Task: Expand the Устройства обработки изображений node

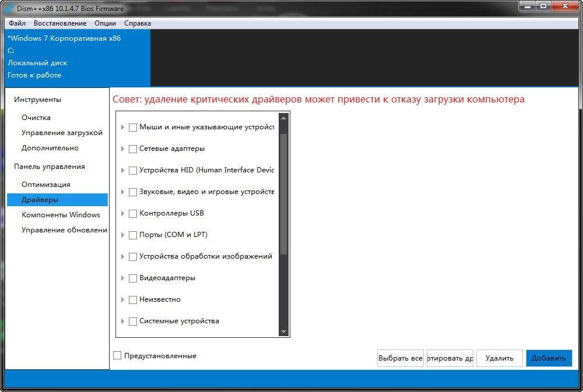Action: [x=122, y=257]
